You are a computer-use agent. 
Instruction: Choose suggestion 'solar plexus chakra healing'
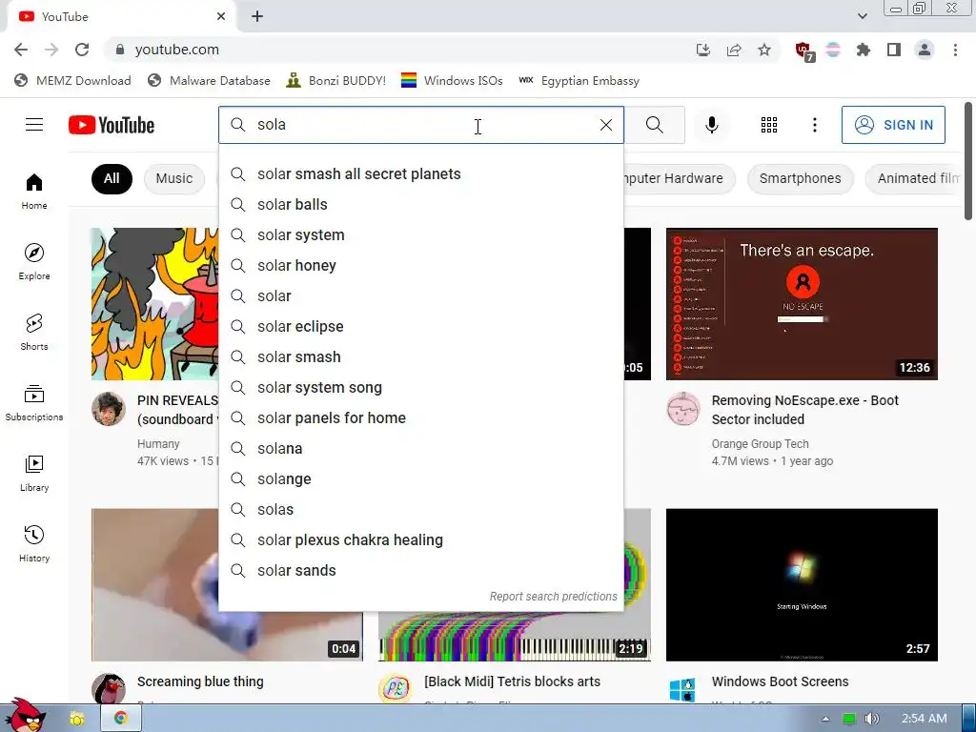tap(420, 540)
